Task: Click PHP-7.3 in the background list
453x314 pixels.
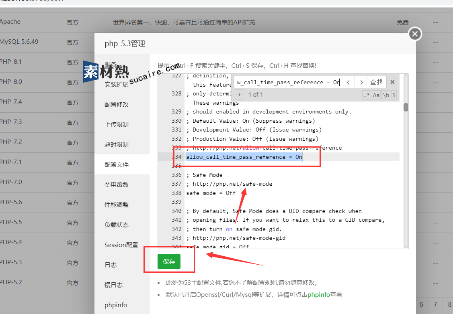Action: coord(11,122)
